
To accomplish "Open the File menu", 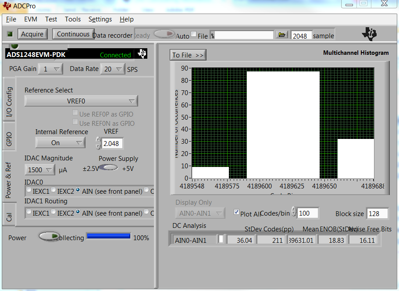I will 11,19.
